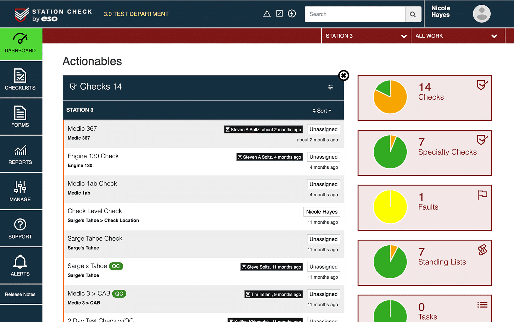Open Nicole Hayes profile avatar
514x322 pixels.
click(482, 14)
